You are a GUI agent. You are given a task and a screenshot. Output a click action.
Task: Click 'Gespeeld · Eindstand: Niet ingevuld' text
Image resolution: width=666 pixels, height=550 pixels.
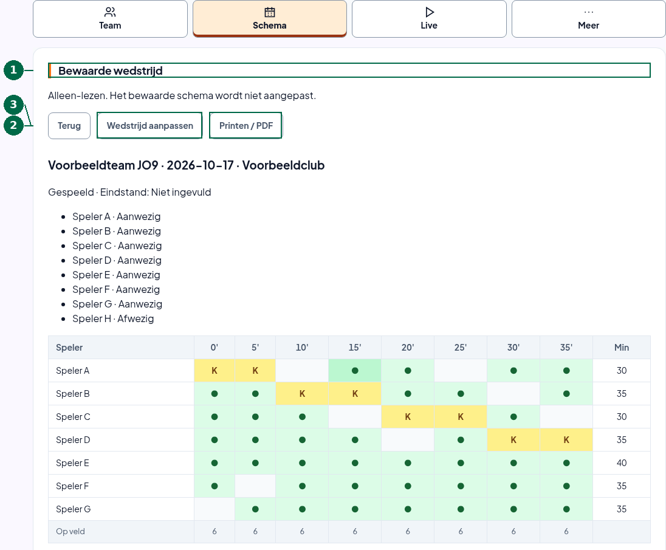[129, 193]
